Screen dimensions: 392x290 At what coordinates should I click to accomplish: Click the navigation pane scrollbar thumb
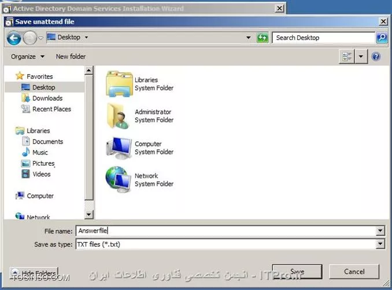click(89, 137)
